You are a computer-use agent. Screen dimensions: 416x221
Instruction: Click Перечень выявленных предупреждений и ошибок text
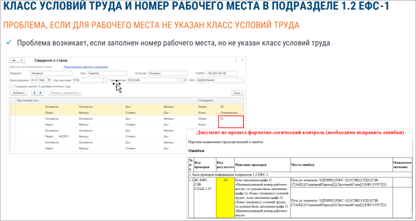click(226, 142)
